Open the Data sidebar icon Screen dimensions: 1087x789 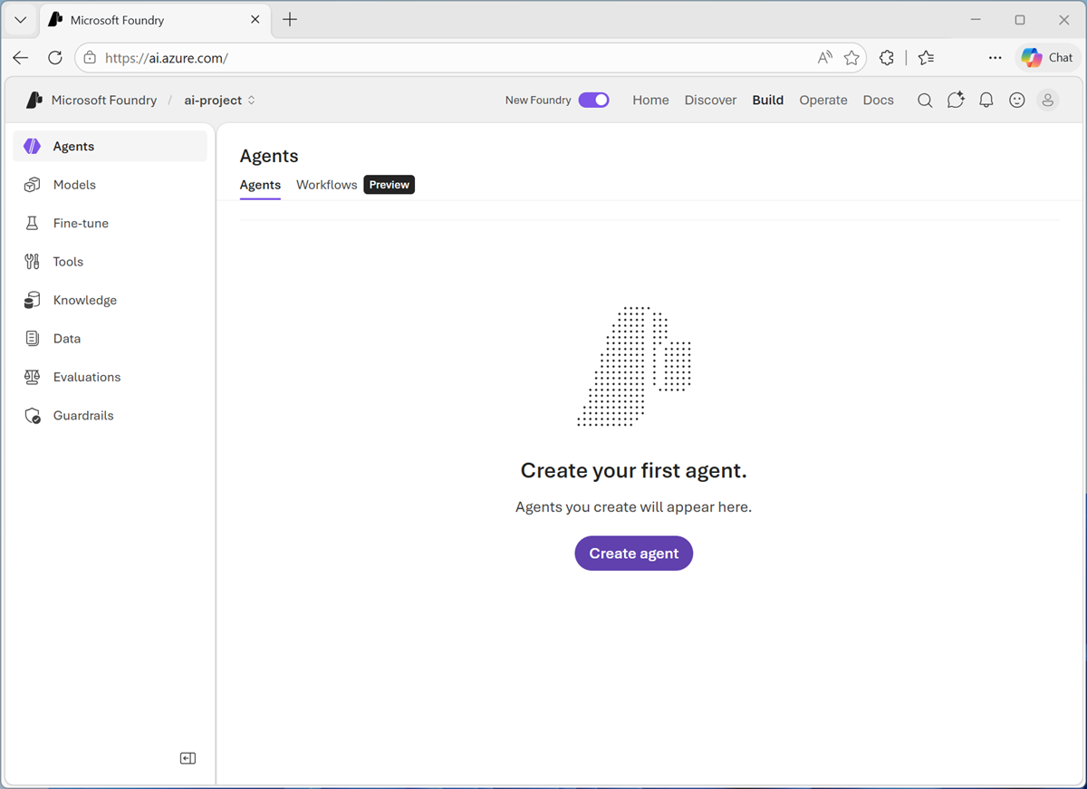click(32, 339)
